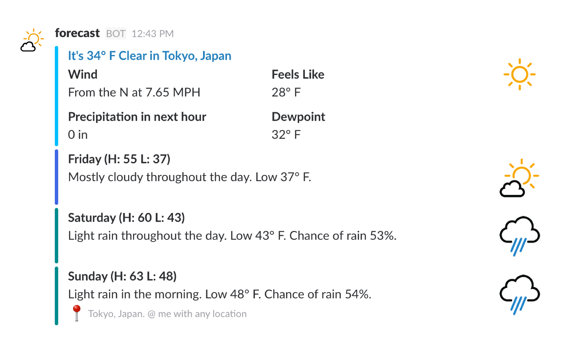The image size is (565, 353).
Task: Click the Feels Like temperature value
Action: pos(286,92)
